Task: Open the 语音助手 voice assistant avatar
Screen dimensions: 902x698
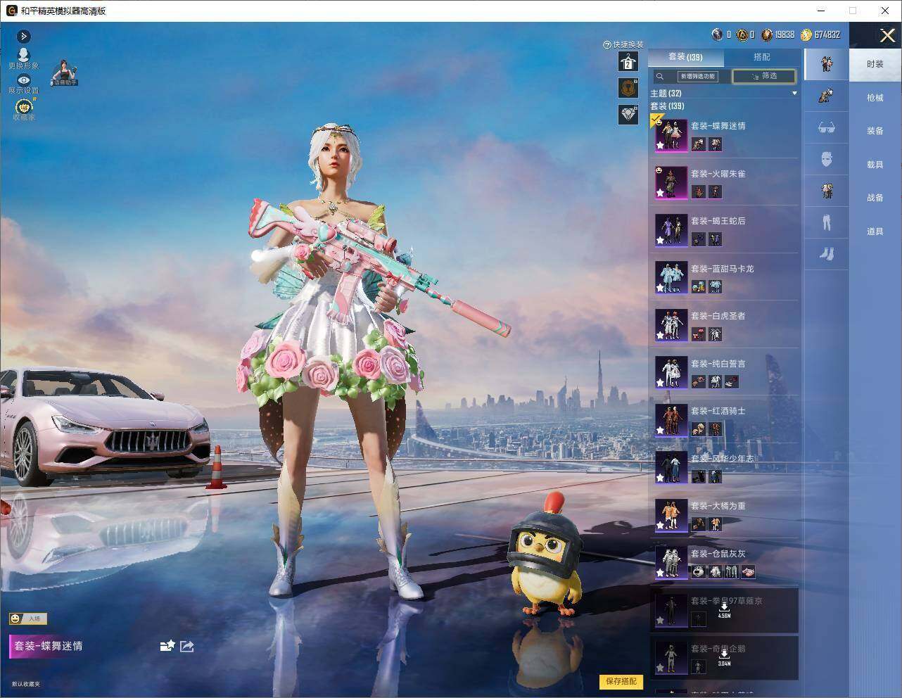Action: pyautogui.click(x=65, y=72)
